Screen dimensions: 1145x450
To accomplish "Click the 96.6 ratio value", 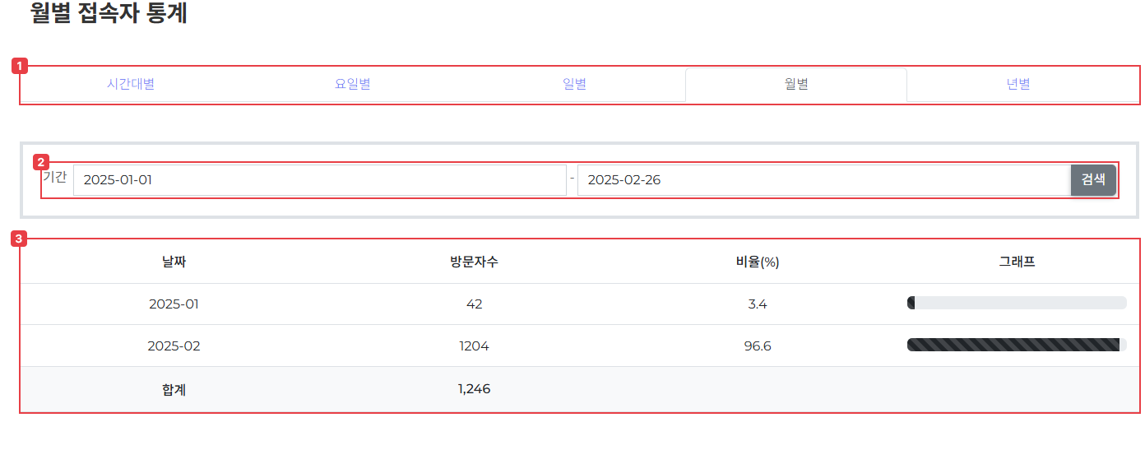I will pos(758,346).
